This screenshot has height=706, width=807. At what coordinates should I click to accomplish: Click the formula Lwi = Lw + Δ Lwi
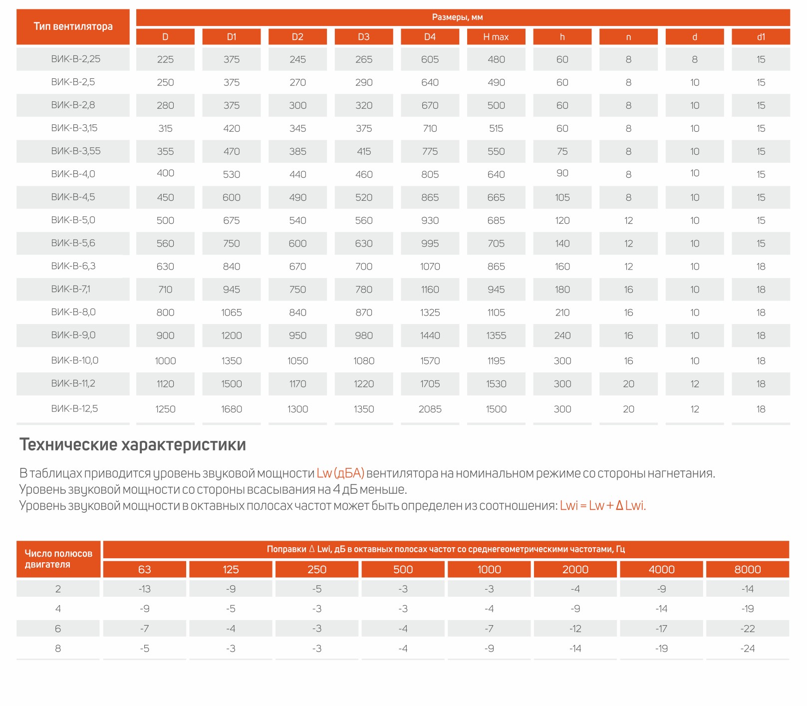point(603,505)
